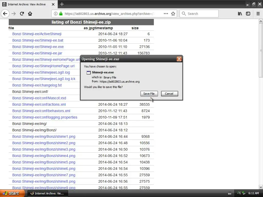This screenshot has width=263, height=197.
Task: Open the Firefox hamburger menu
Action: click(258, 14)
